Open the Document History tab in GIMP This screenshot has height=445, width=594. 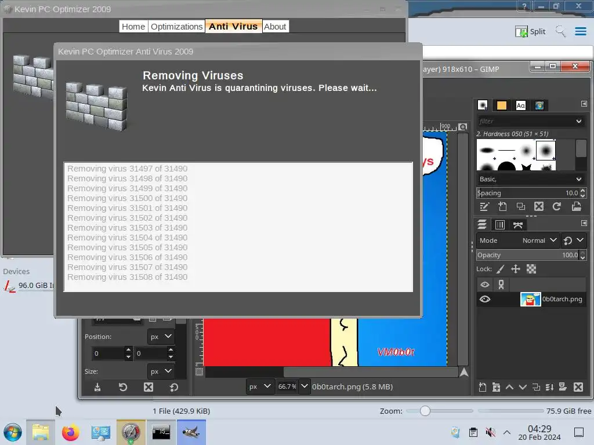[539, 105]
